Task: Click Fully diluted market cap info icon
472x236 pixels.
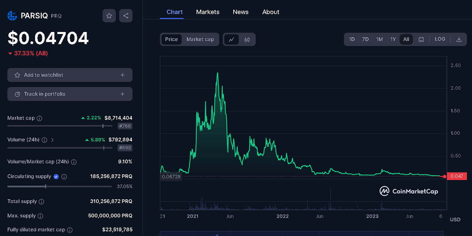Action: [70, 230]
